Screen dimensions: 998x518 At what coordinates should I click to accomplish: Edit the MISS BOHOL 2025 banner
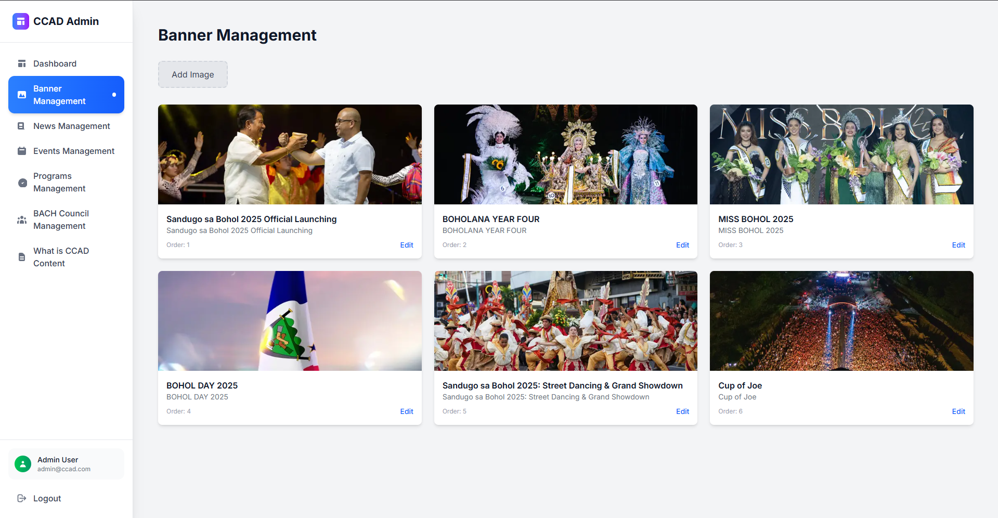pos(958,245)
